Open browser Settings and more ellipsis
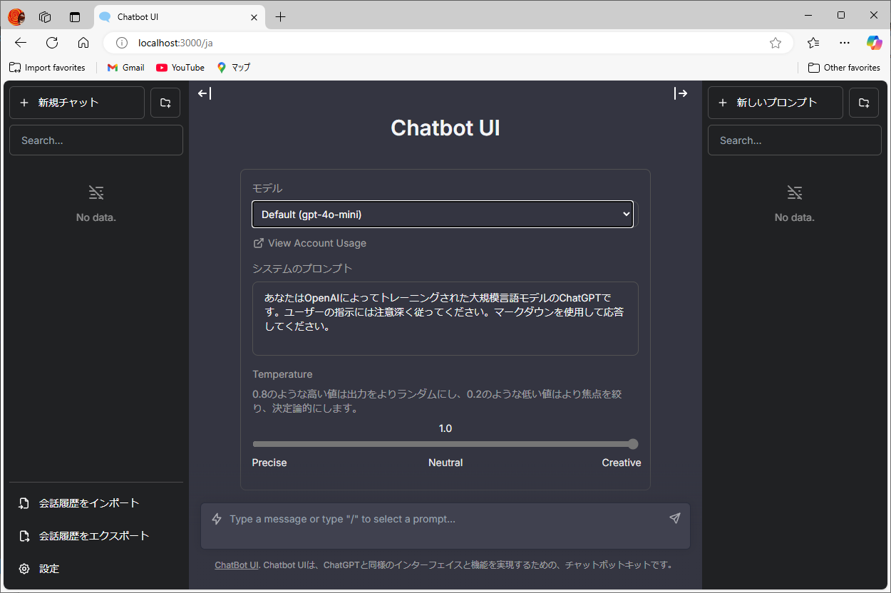 pyautogui.click(x=845, y=43)
